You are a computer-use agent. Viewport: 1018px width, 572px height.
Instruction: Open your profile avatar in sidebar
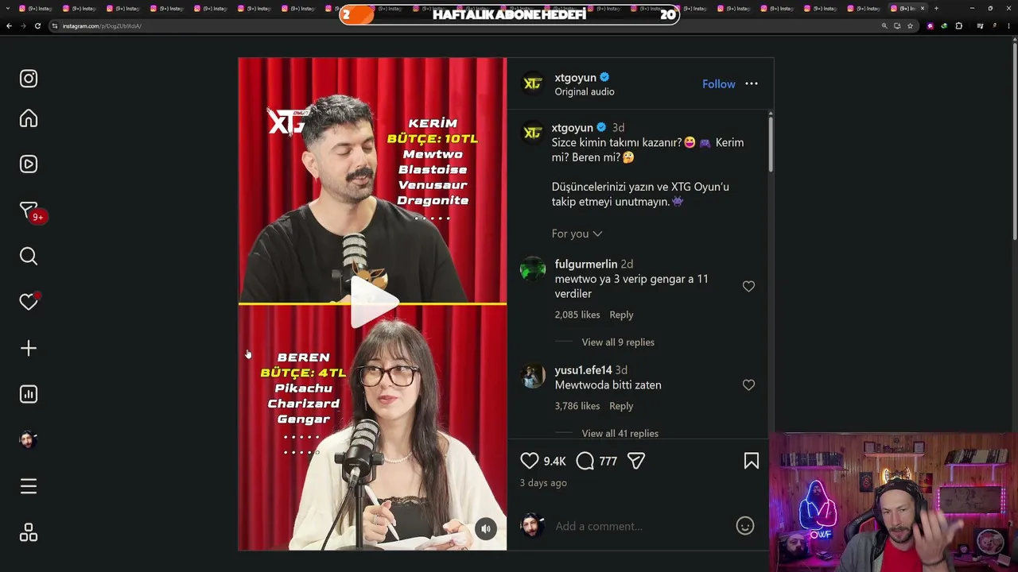(29, 440)
